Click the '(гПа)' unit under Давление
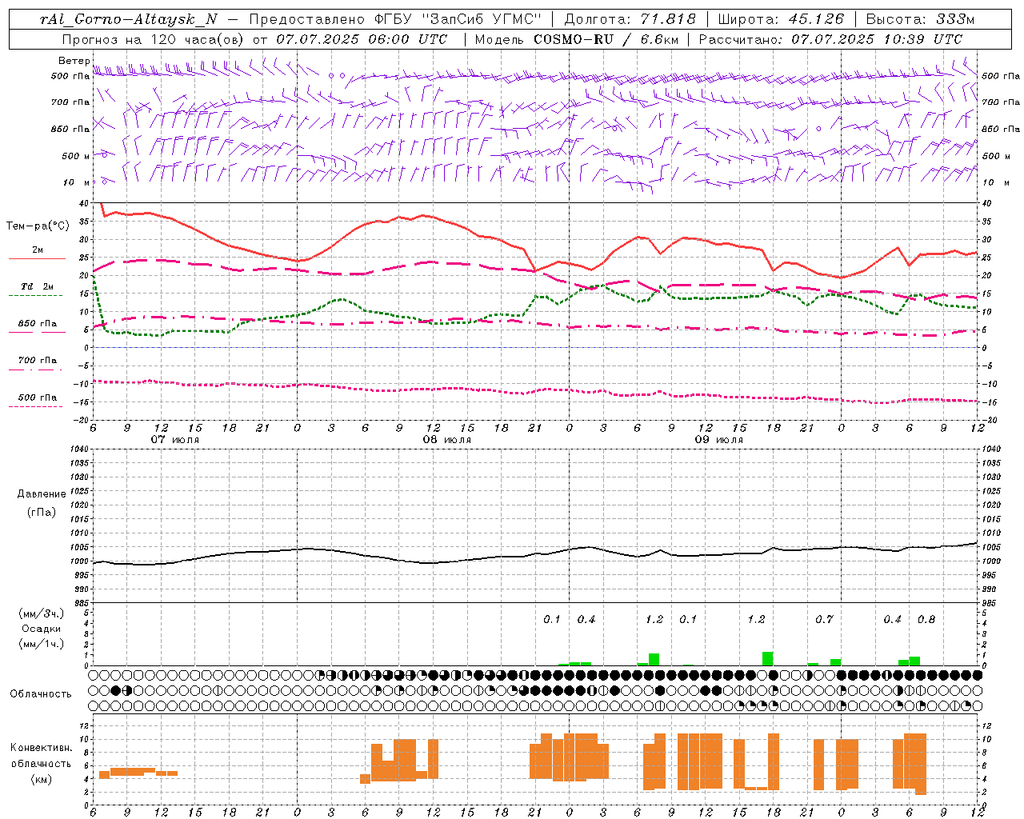The width and height of the screenshot is (1024, 819). [x=42, y=512]
